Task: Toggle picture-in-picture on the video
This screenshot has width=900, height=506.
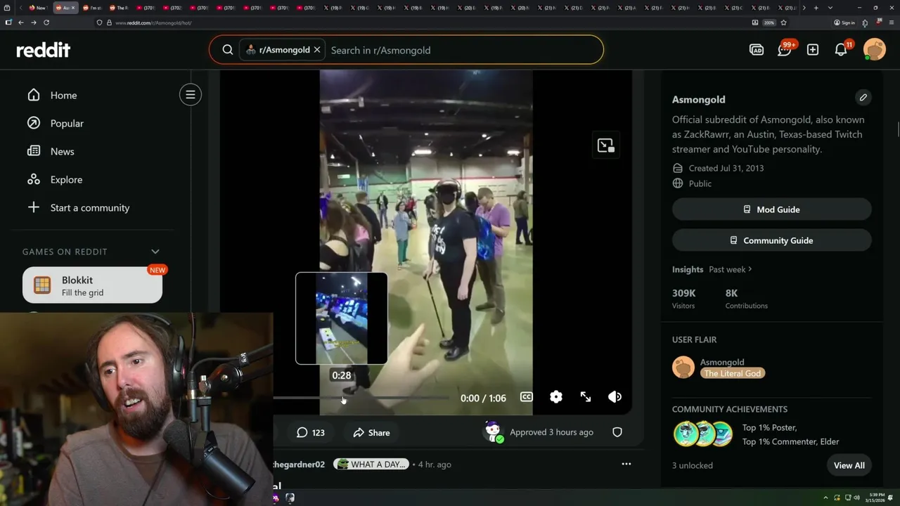Action: [x=605, y=145]
